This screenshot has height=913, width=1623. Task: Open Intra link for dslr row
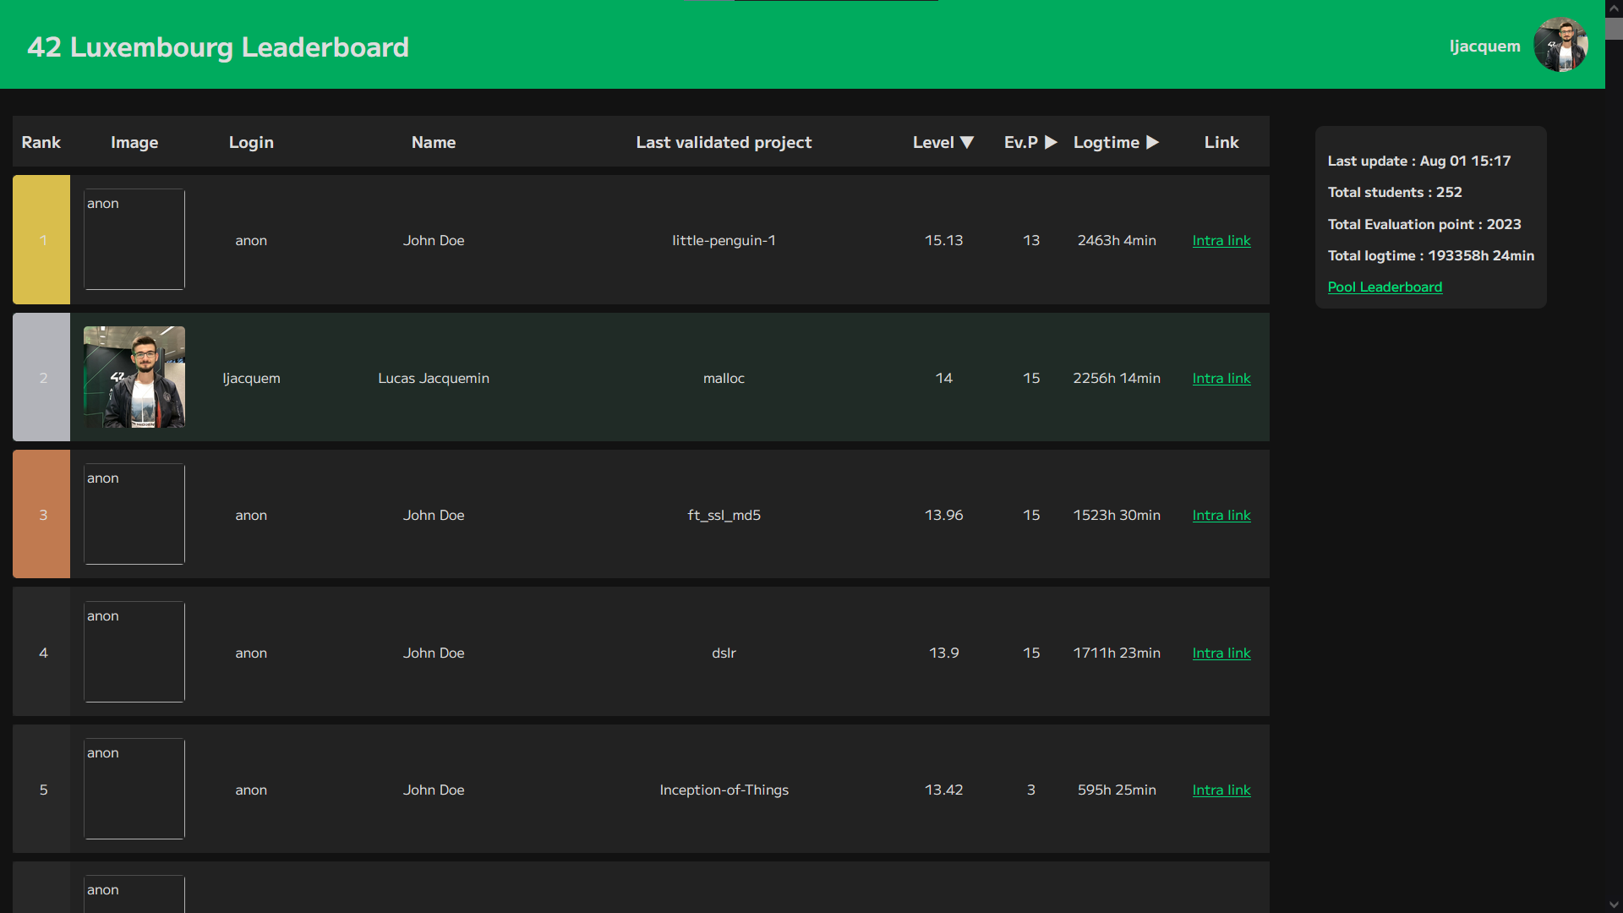click(1221, 653)
